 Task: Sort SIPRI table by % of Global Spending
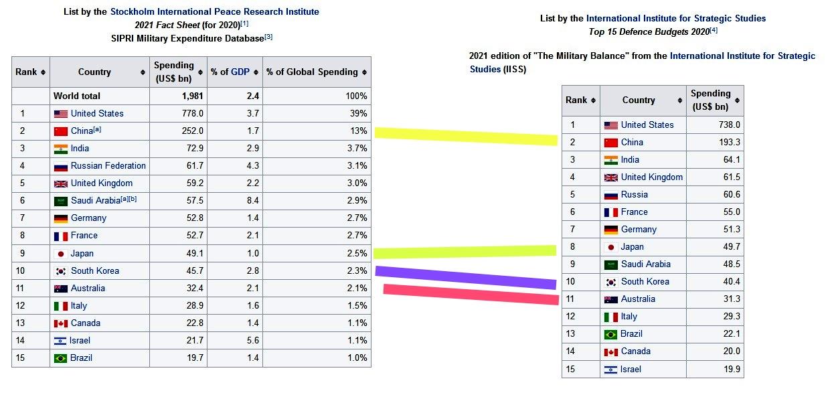coord(365,72)
